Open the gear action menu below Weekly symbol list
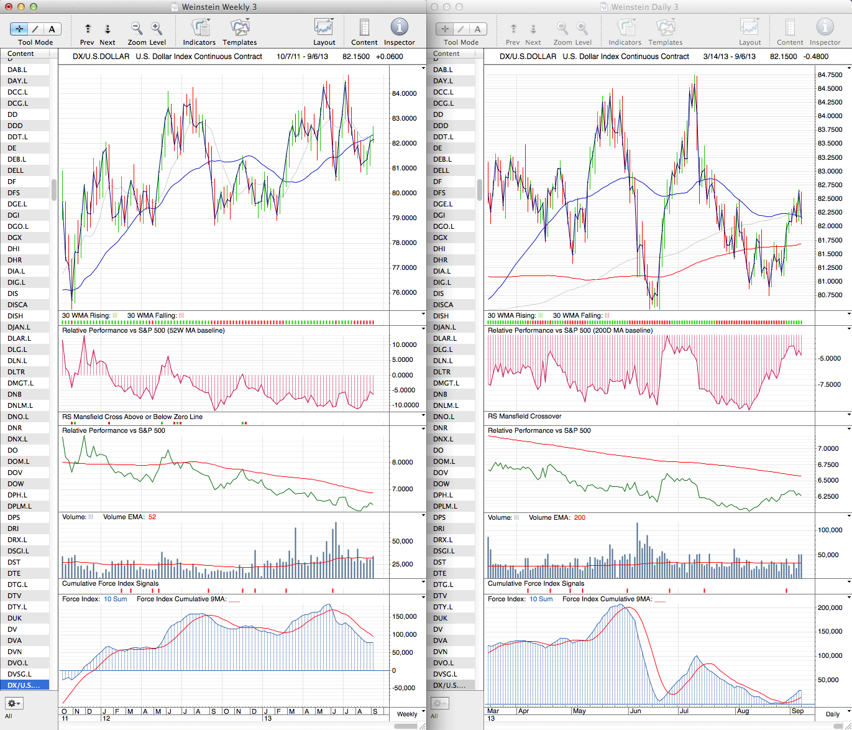The image size is (852, 730). point(14,703)
